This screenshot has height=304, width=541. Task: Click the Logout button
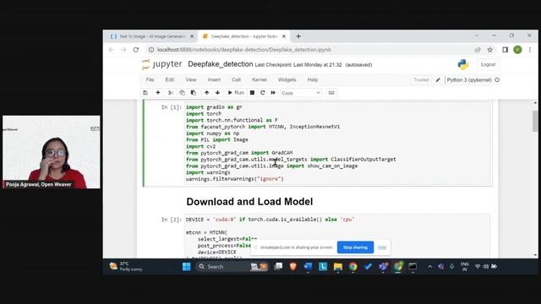pyautogui.click(x=488, y=64)
